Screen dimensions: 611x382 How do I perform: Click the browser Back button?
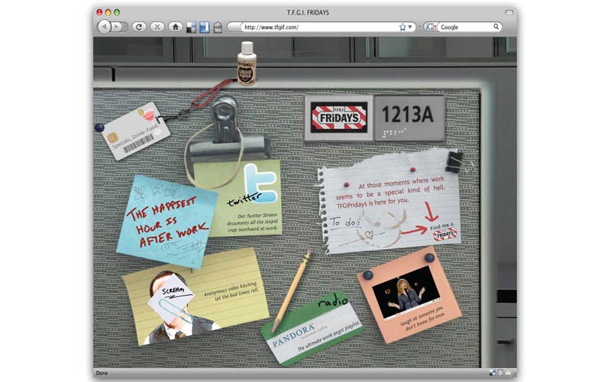105,27
